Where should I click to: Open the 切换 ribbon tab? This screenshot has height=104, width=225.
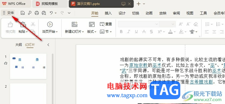pyautogui.click(x=136, y=13)
